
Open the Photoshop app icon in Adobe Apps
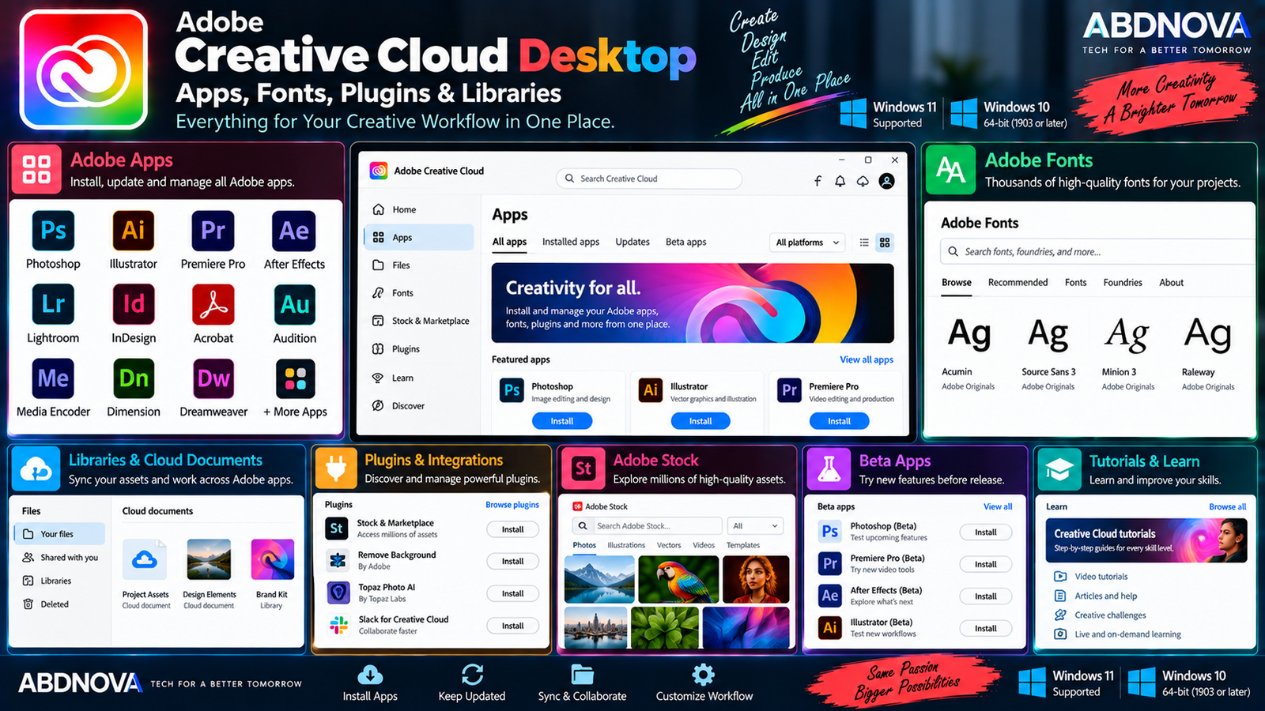pyautogui.click(x=53, y=230)
